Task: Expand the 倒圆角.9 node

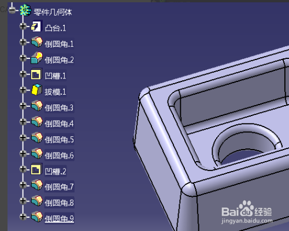Action: pyautogui.click(x=23, y=217)
